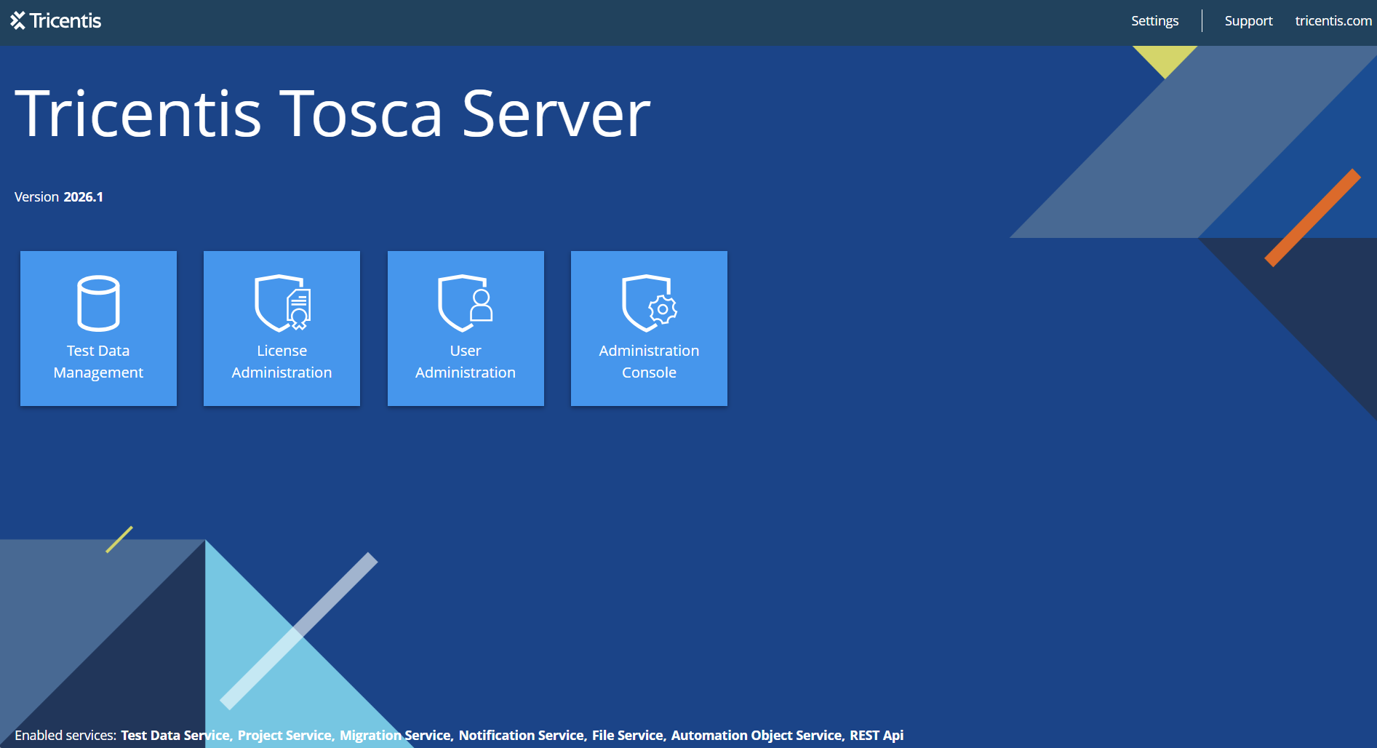Click "Automation Object Service" in enabled services
The height and width of the screenshot is (748, 1377).
756,736
